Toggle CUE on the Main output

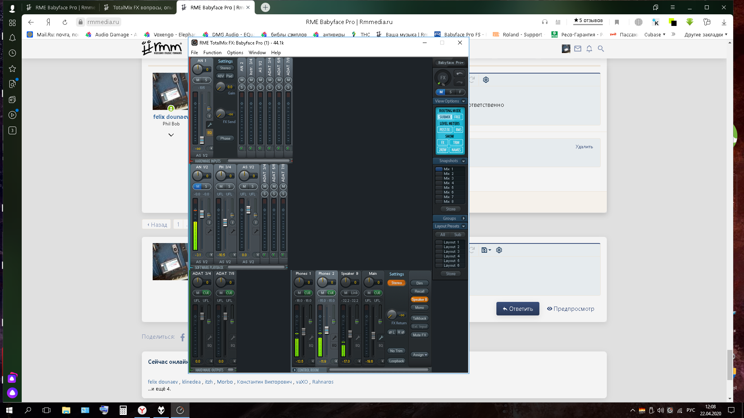point(377,293)
